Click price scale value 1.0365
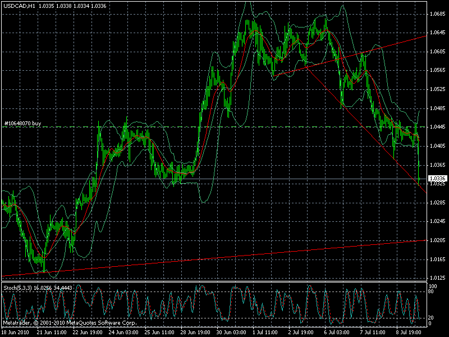Image resolution: width=449 pixels, height=337 pixels. [x=438, y=165]
